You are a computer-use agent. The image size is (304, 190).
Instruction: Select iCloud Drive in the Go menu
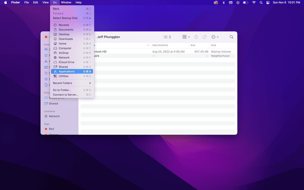pyautogui.click(x=72, y=62)
